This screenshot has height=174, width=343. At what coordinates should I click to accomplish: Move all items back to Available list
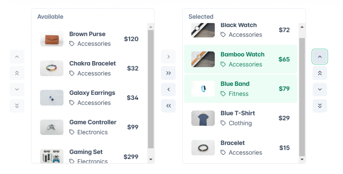(x=168, y=106)
